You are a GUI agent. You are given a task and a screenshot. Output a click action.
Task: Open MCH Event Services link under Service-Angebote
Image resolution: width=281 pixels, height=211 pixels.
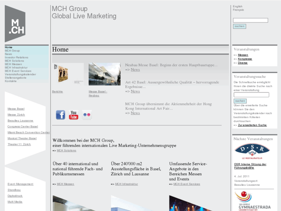(187, 184)
